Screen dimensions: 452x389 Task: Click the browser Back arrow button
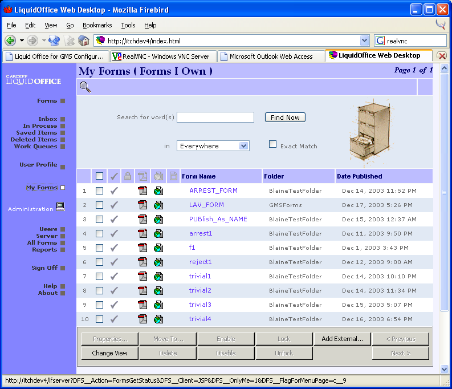click(x=10, y=40)
